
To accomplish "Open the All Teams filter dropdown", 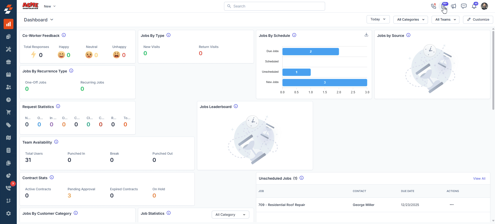I will coord(445,20).
